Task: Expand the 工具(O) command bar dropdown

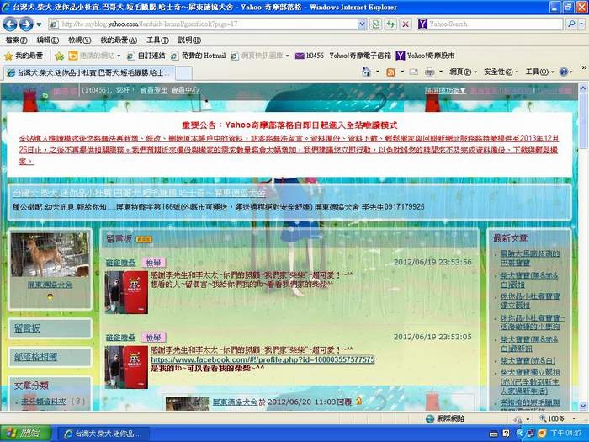Action: point(540,72)
